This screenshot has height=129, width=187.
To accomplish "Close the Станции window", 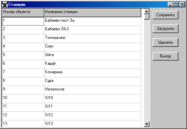I will click(182, 4).
